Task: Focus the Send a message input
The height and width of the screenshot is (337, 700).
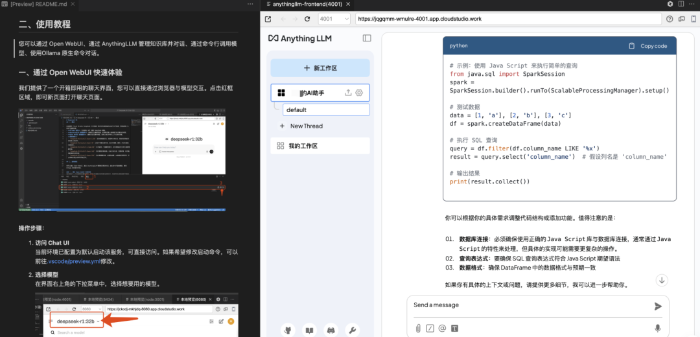Action: coord(531,305)
